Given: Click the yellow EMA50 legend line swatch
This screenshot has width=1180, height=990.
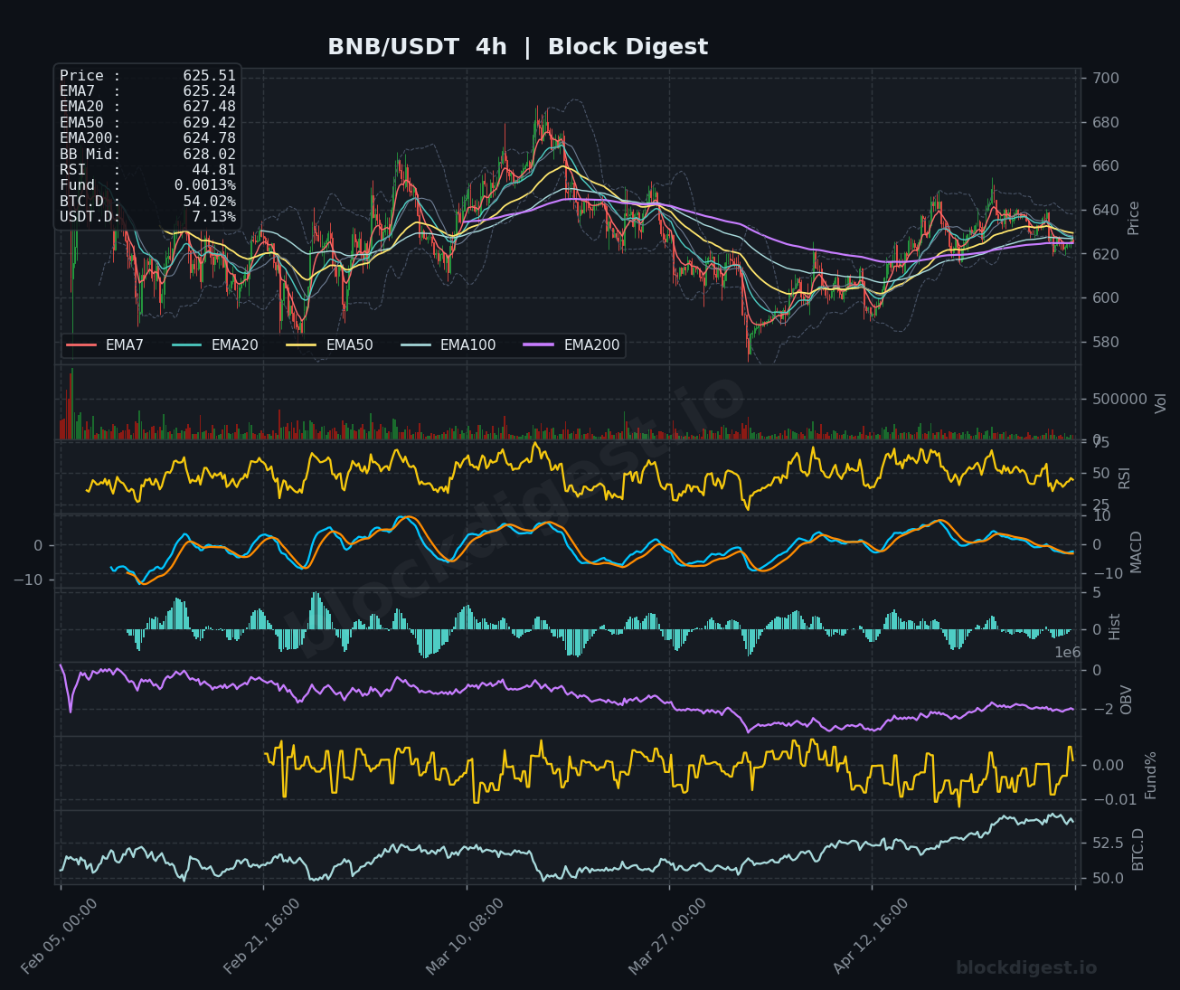Looking at the screenshot, I should (301, 345).
